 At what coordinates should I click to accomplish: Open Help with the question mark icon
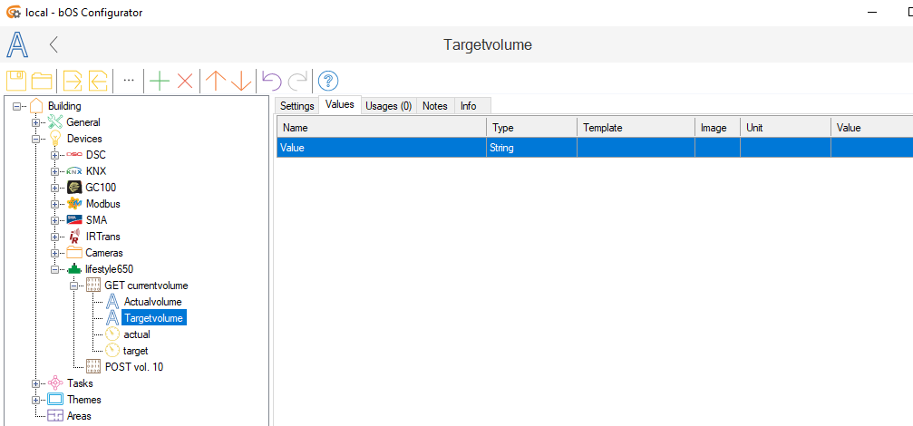(x=328, y=81)
